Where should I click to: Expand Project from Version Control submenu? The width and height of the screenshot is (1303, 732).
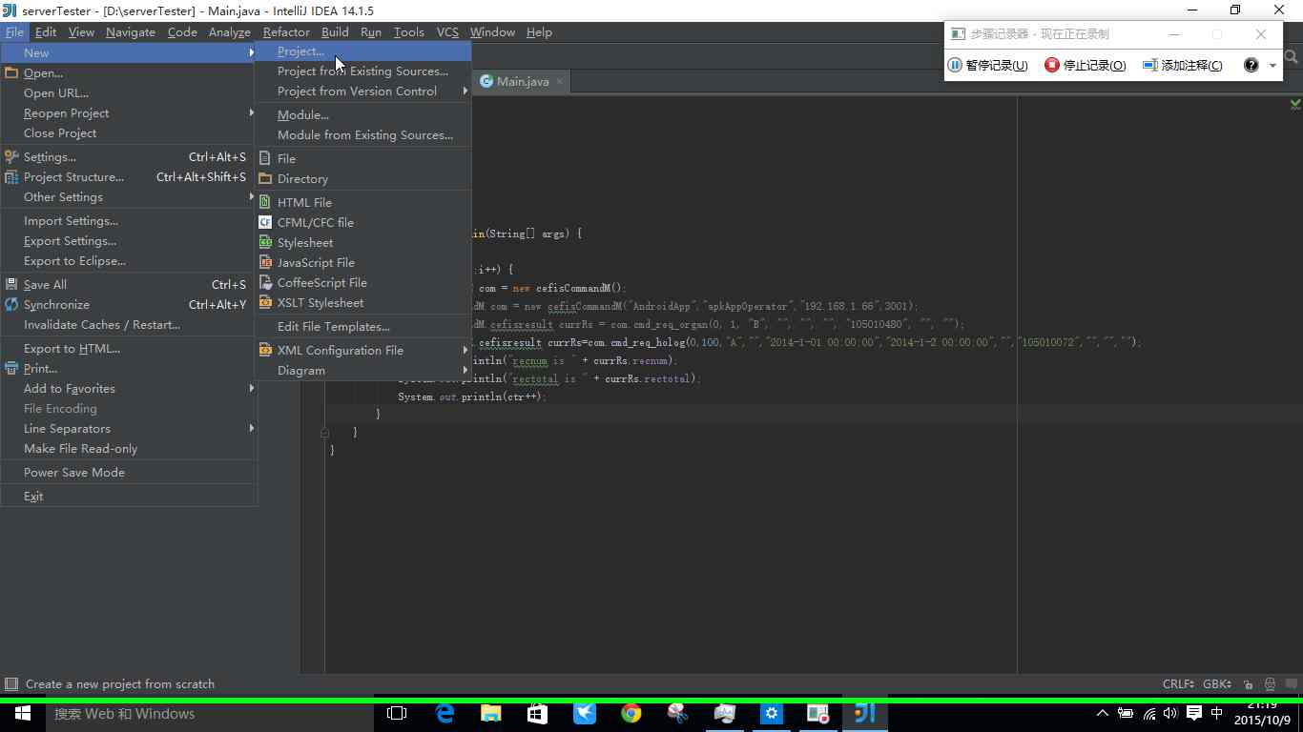click(362, 91)
